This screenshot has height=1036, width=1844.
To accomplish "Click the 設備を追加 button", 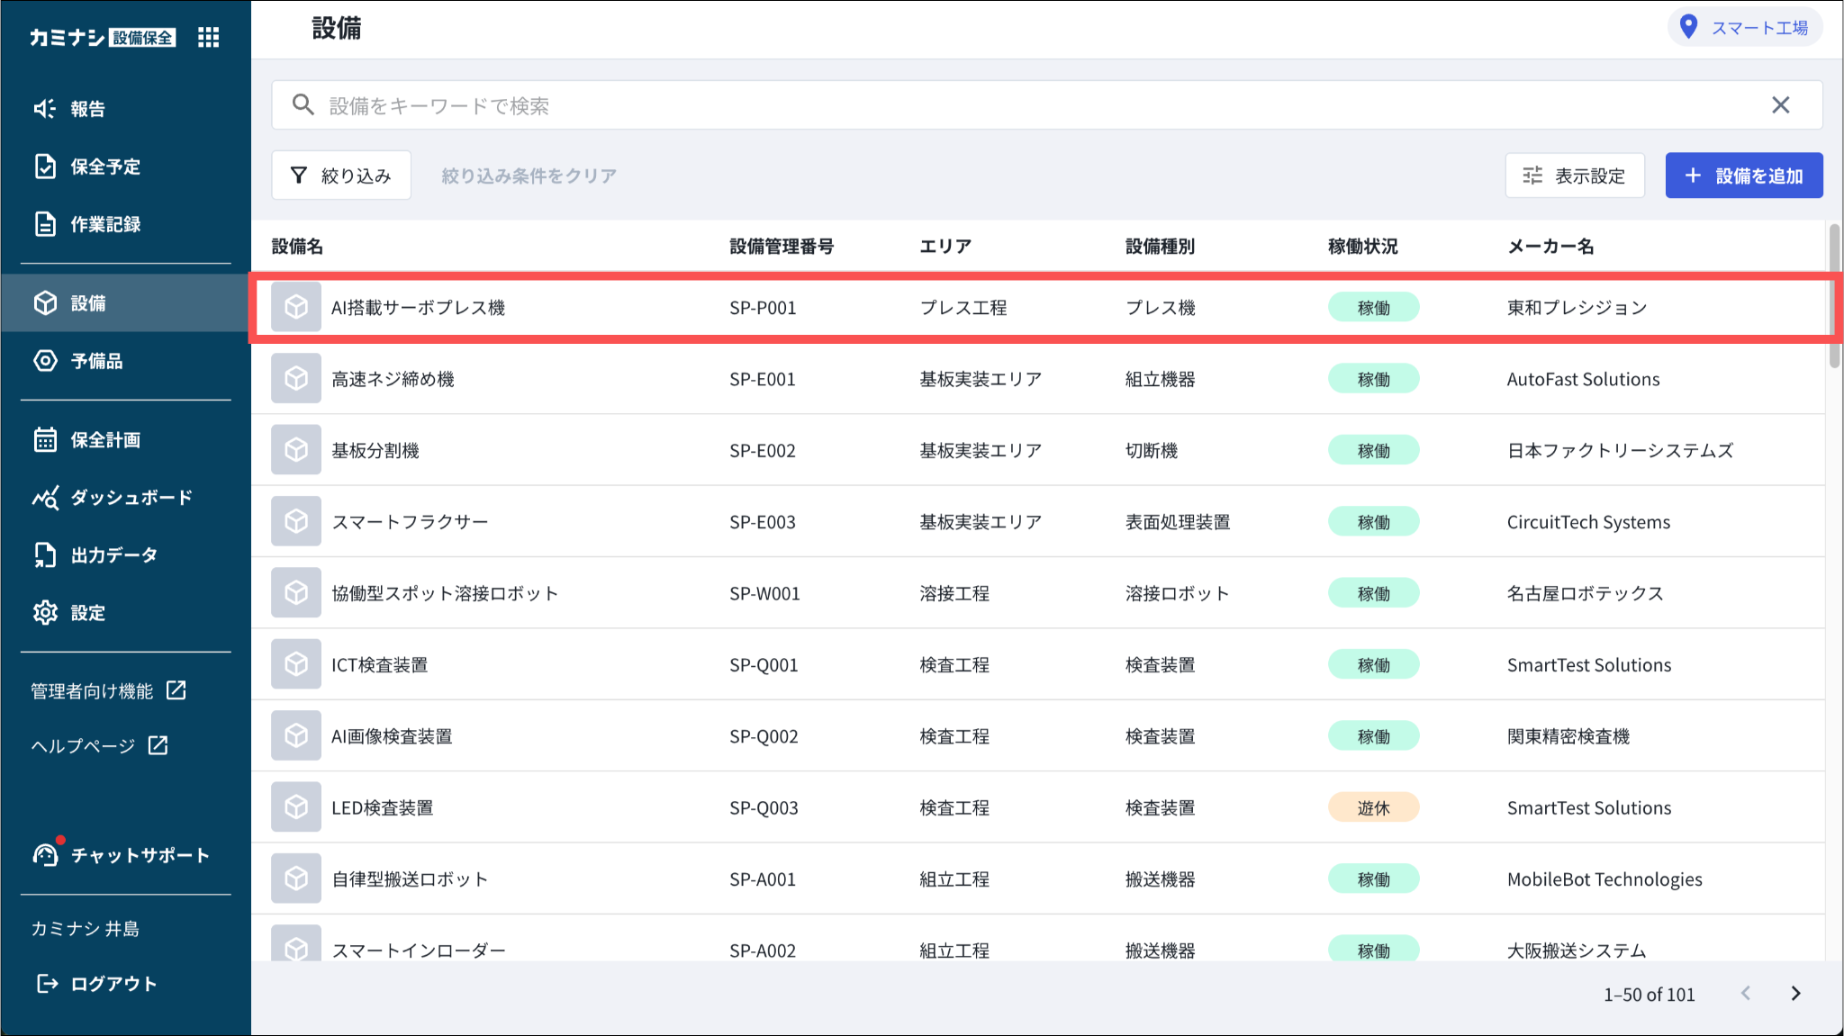I will pyautogui.click(x=1743, y=176).
